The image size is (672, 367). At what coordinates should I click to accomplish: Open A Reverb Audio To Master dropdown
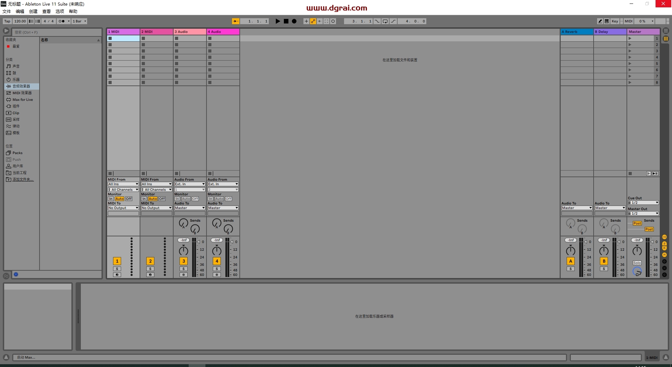[x=577, y=208]
